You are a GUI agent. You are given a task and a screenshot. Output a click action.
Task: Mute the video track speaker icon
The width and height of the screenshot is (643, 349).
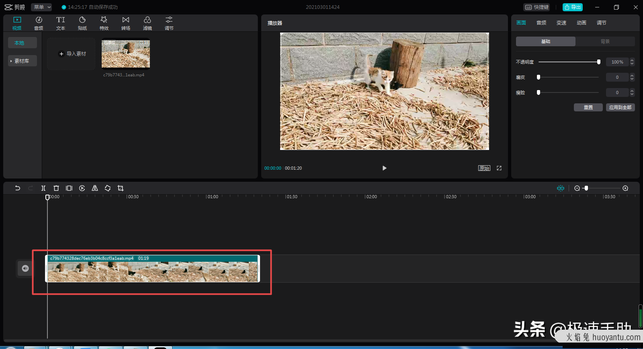25,268
